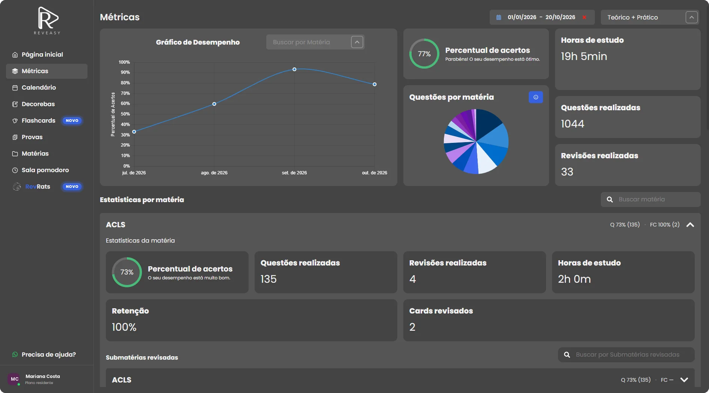Expand the ACLS submatéria row

tap(684, 380)
